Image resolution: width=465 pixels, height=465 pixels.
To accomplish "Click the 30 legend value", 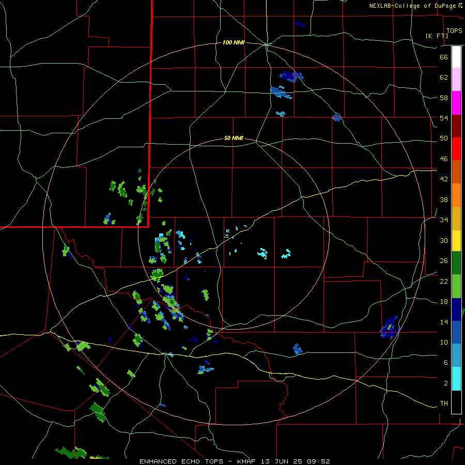I will pyautogui.click(x=444, y=240).
